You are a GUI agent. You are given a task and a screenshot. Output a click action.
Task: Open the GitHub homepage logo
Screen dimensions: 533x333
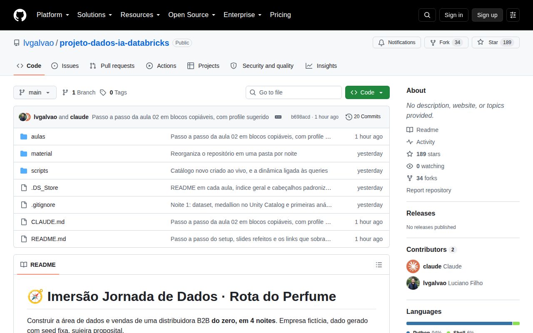pos(20,15)
